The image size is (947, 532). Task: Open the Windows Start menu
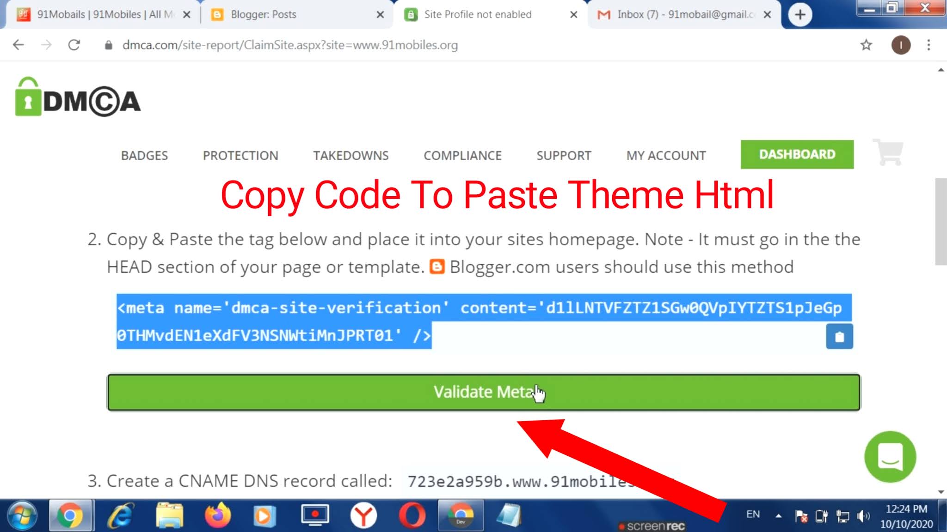click(22, 515)
